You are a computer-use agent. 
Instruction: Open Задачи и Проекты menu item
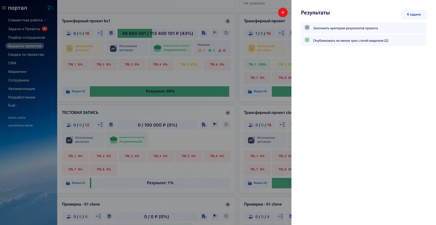pos(24,29)
